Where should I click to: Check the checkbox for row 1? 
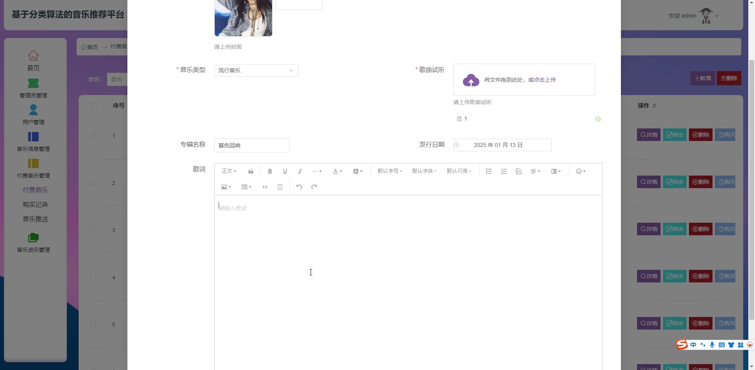click(x=93, y=136)
